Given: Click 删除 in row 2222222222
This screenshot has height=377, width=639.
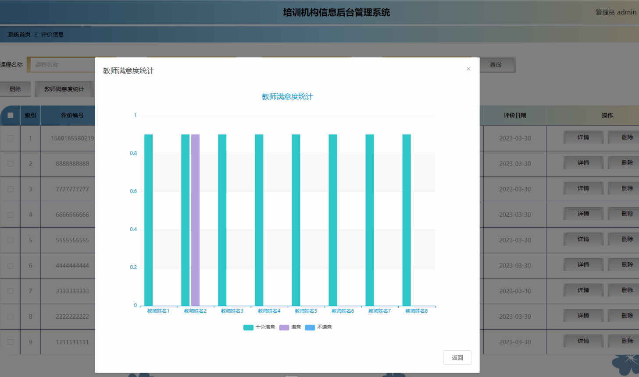Looking at the screenshot, I should tap(624, 316).
